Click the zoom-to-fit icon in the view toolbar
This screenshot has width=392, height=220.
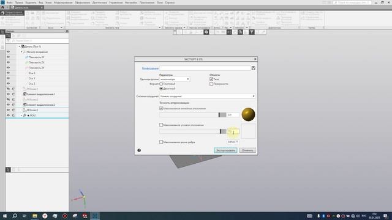229,32
